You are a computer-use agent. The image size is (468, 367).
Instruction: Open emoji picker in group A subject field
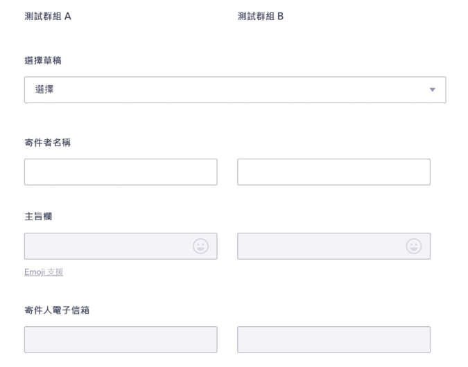(x=200, y=247)
